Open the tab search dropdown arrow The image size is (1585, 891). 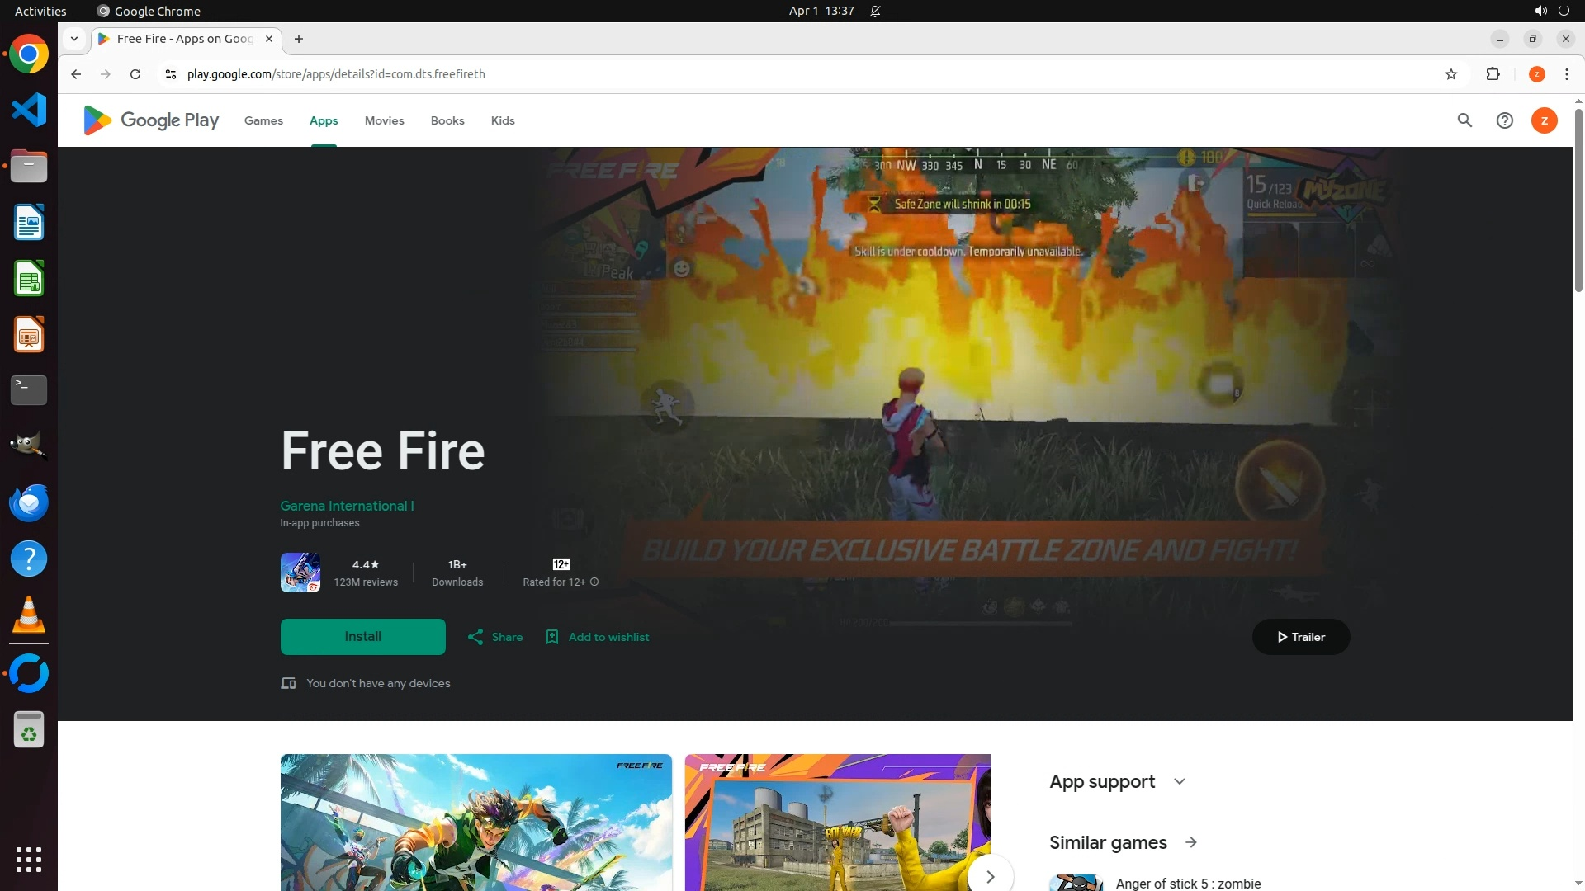pyautogui.click(x=74, y=39)
